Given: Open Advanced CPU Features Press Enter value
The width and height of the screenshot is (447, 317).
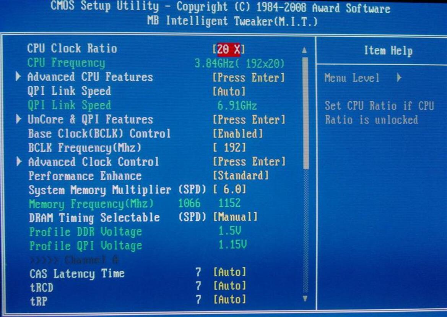Looking at the screenshot, I should [x=249, y=78].
